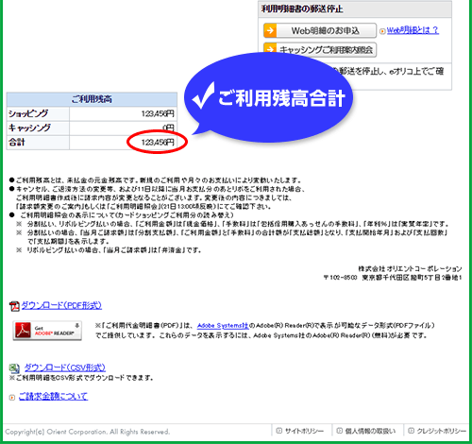Click orange arrow icon on キャッシング button

pos(270,48)
